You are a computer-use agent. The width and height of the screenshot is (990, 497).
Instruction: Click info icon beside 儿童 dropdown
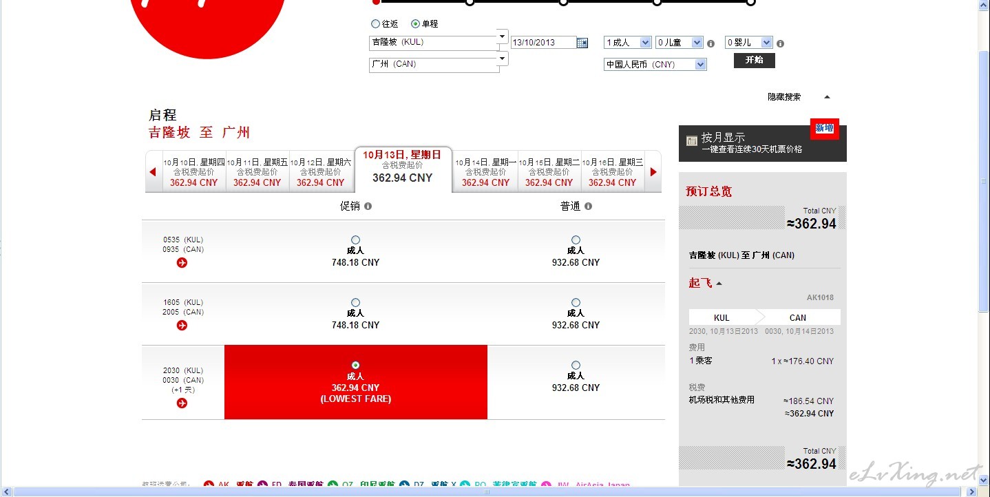710,43
